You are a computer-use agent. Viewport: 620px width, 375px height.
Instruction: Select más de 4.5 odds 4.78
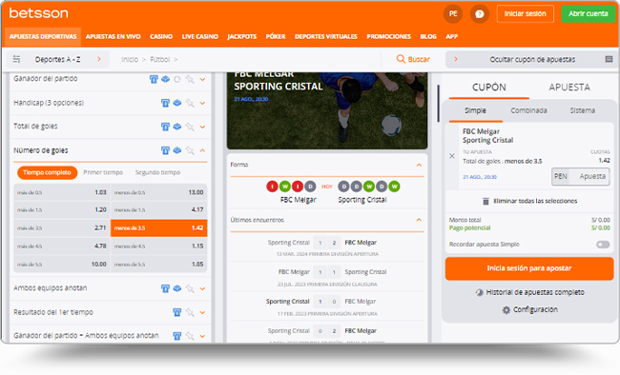pos(62,246)
